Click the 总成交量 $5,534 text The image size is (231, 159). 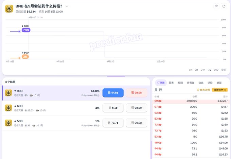click(x=25, y=12)
